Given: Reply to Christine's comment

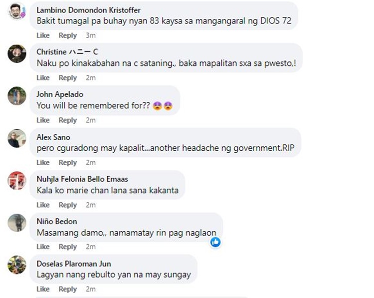Looking at the screenshot, I should (x=68, y=78).
